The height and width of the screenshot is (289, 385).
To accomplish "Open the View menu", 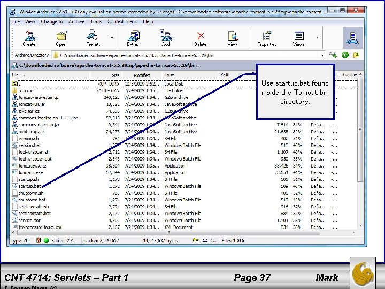I will coord(30,21).
